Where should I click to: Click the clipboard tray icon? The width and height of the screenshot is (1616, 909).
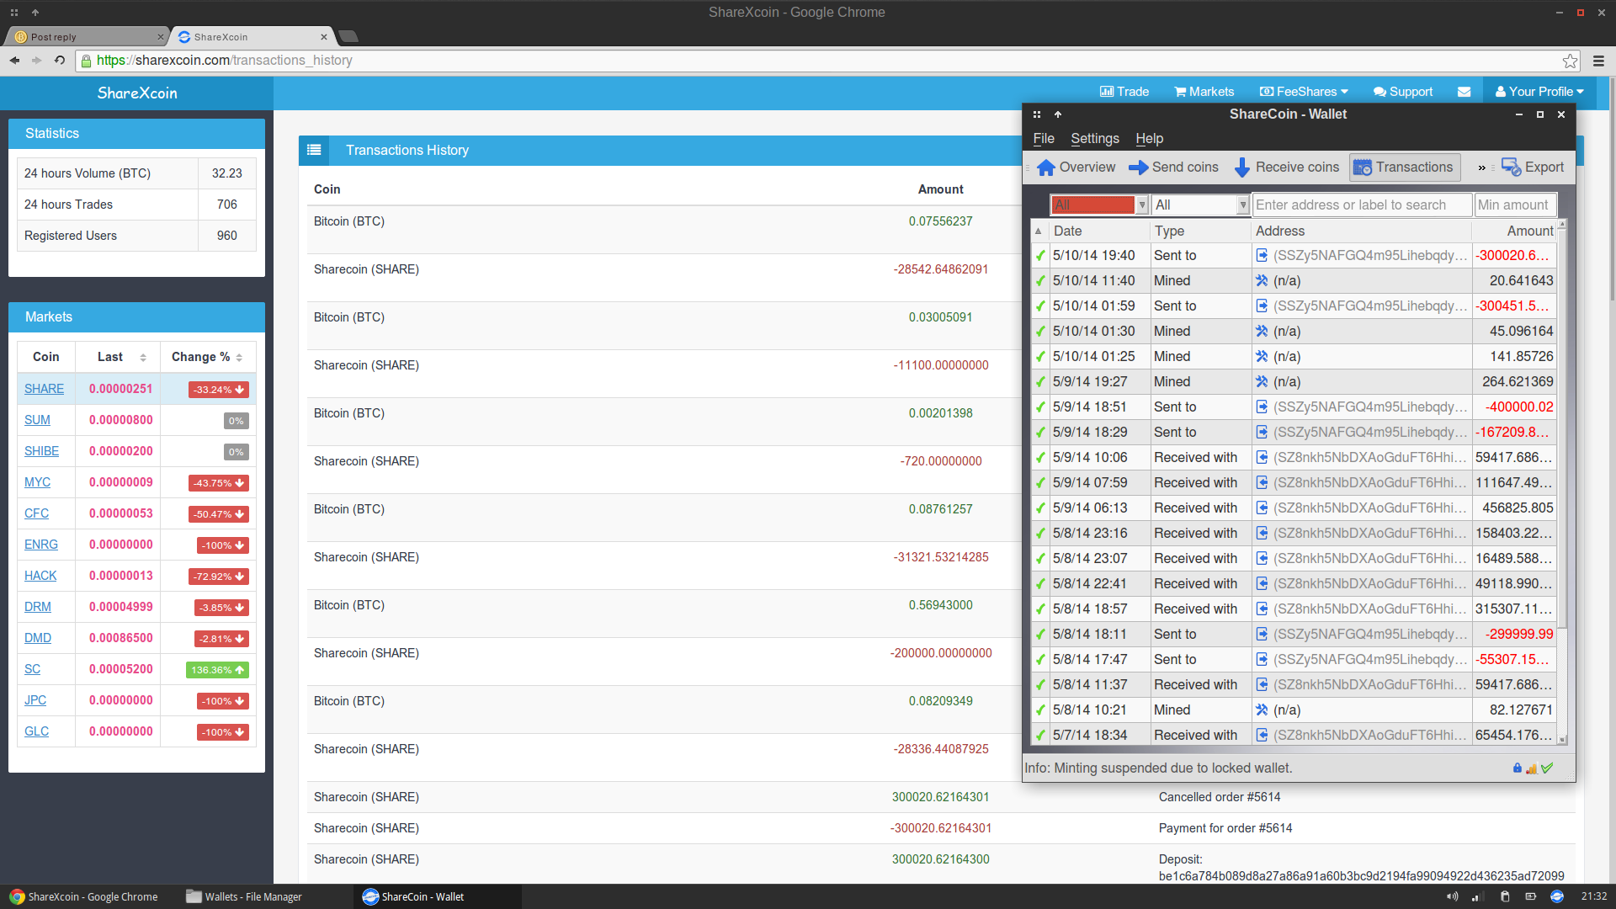[1505, 896]
